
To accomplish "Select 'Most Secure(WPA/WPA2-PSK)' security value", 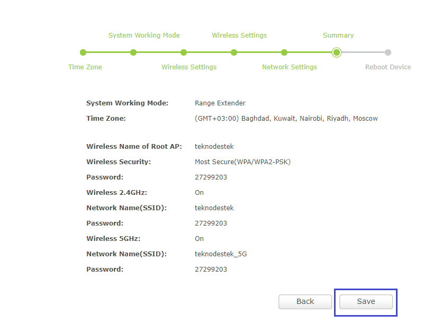I will pyautogui.click(x=243, y=162).
